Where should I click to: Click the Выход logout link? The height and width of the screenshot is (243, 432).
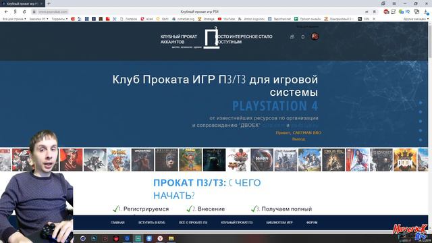(x=298, y=139)
